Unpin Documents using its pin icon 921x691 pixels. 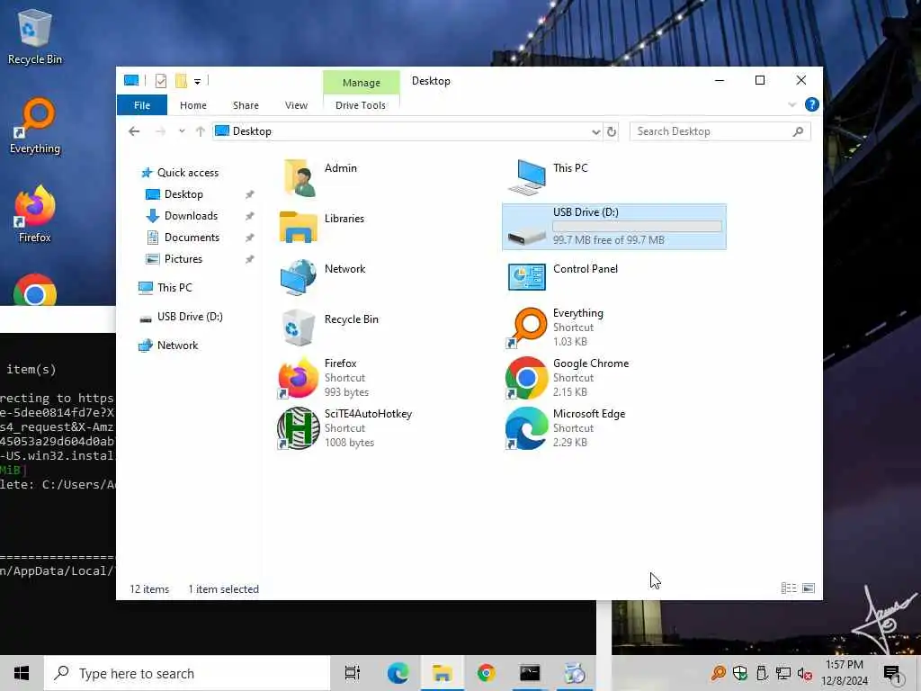[250, 238]
